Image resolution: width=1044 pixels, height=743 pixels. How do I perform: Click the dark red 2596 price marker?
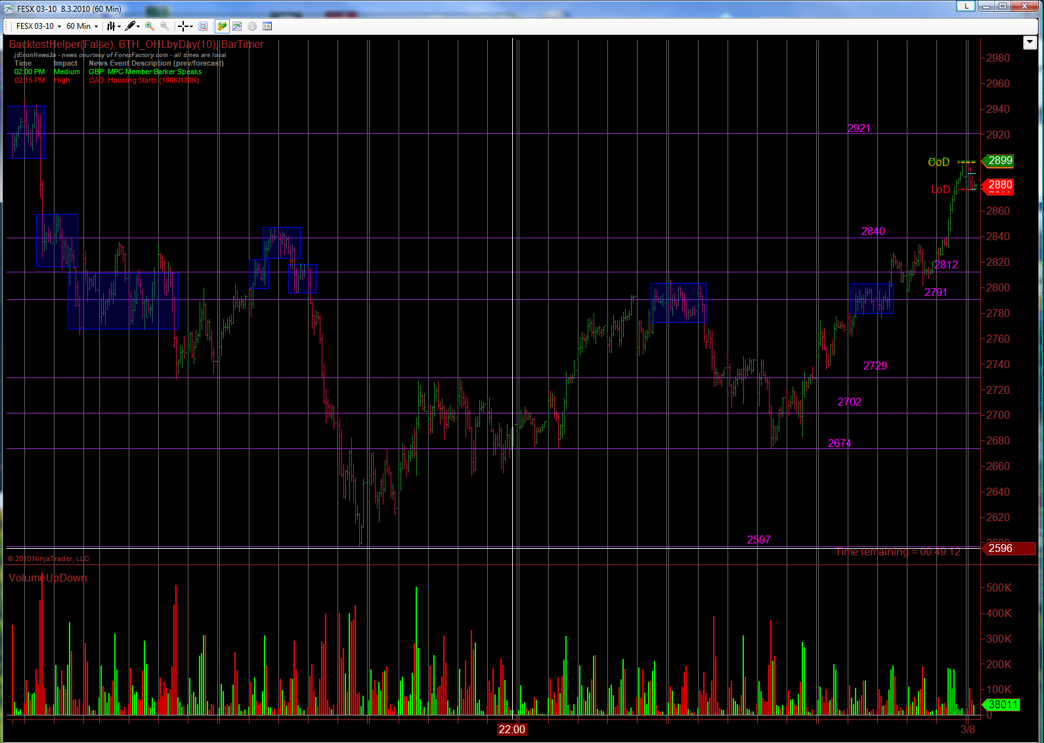pyautogui.click(x=1009, y=549)
